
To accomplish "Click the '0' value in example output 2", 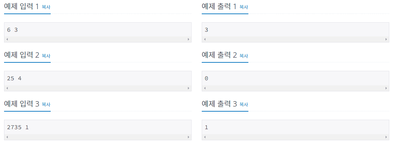I will [x=206, y=79].
